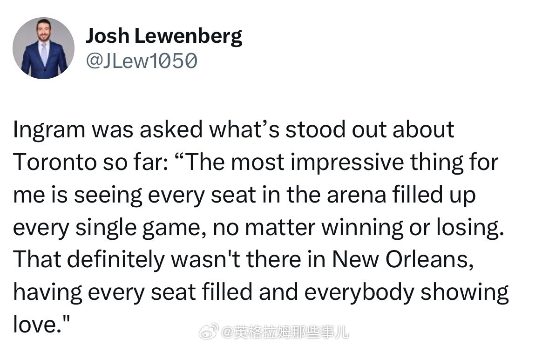
Task: Select the word "Toronto" in the tweet
Action: coord(55,162)
